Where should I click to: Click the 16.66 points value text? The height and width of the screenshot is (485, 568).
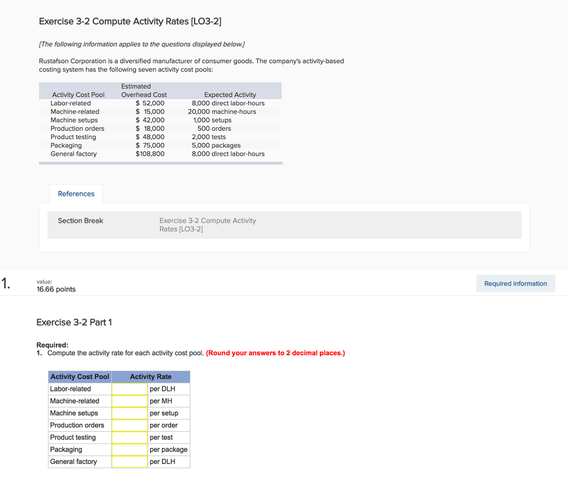pyautogui.click(x=56, y=289)
